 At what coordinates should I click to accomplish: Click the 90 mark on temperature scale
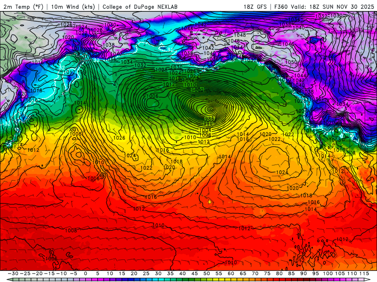303,274
